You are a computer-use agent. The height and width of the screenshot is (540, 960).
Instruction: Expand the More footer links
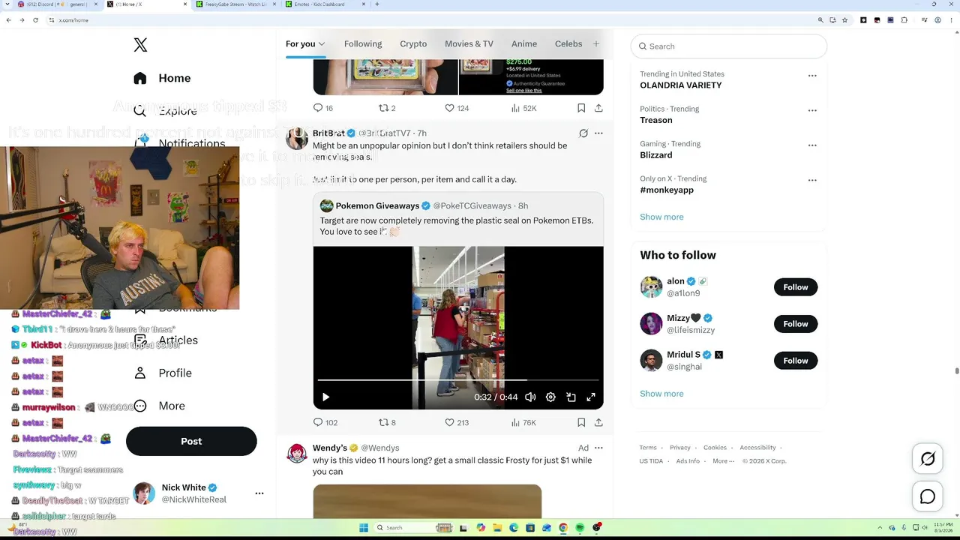pyautogui.click(x=723, y=461)
